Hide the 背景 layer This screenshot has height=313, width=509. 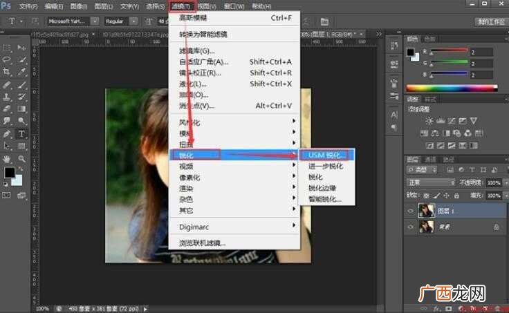[x=410, y=227]
